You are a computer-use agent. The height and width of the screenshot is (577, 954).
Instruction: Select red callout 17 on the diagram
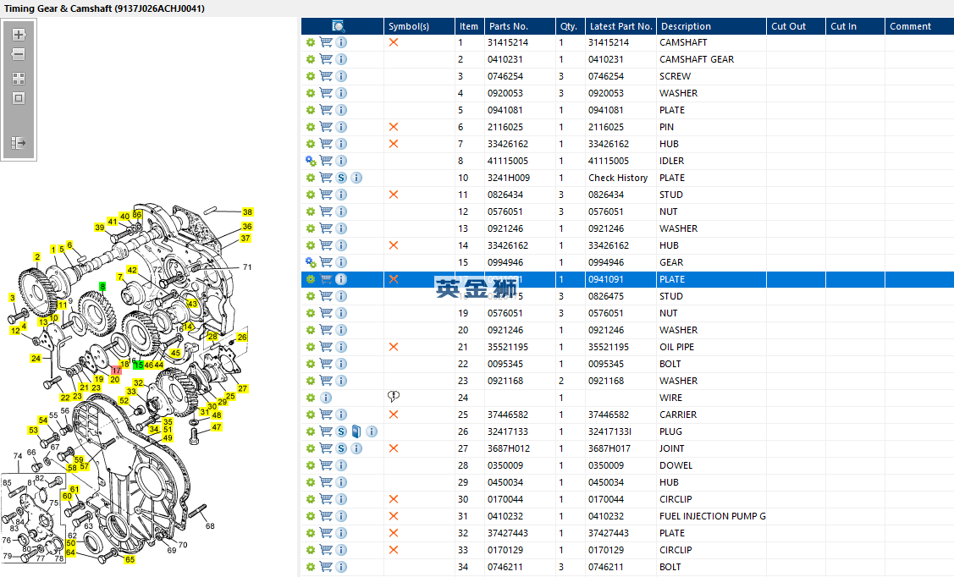116,371
